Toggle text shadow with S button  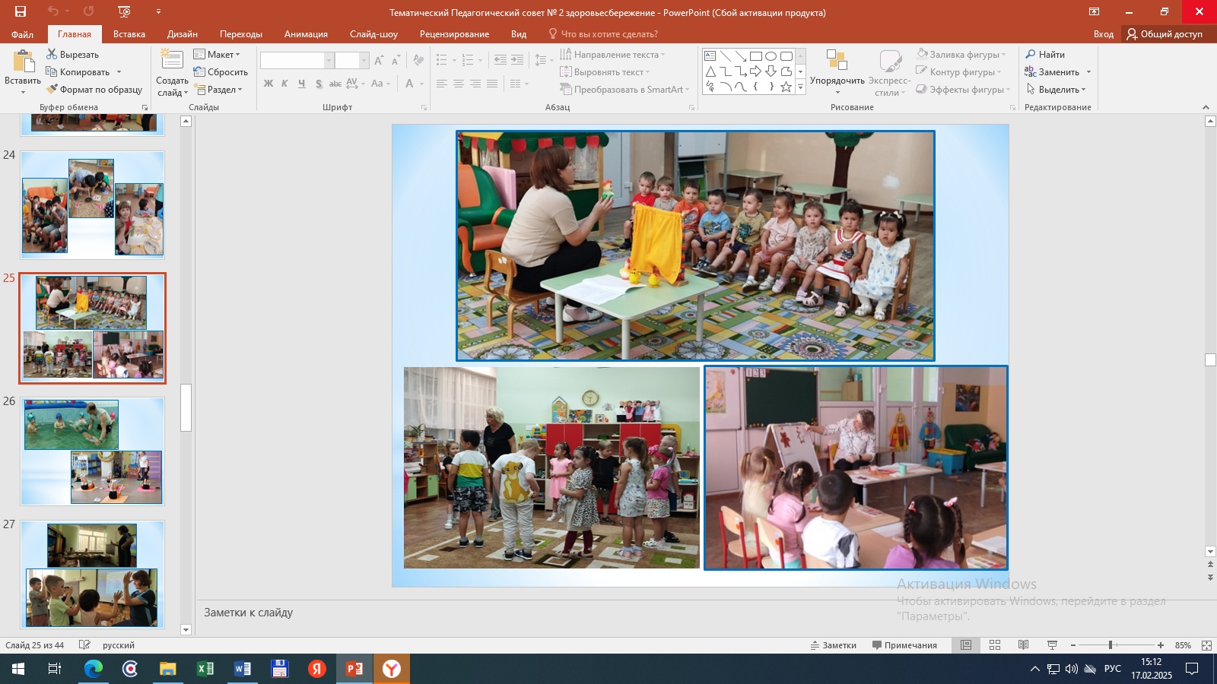318,84
